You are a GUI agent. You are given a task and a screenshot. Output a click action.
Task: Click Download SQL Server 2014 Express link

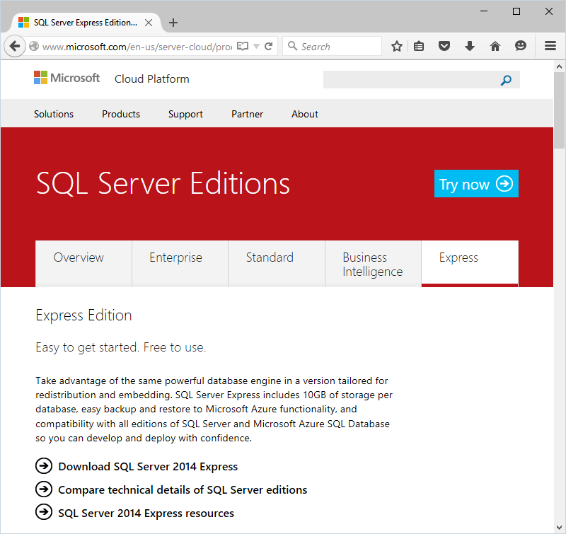click(148, 467)
